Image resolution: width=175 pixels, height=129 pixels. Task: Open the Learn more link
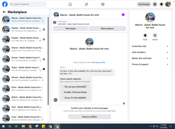pyautogui.click(x=111, y=111)
